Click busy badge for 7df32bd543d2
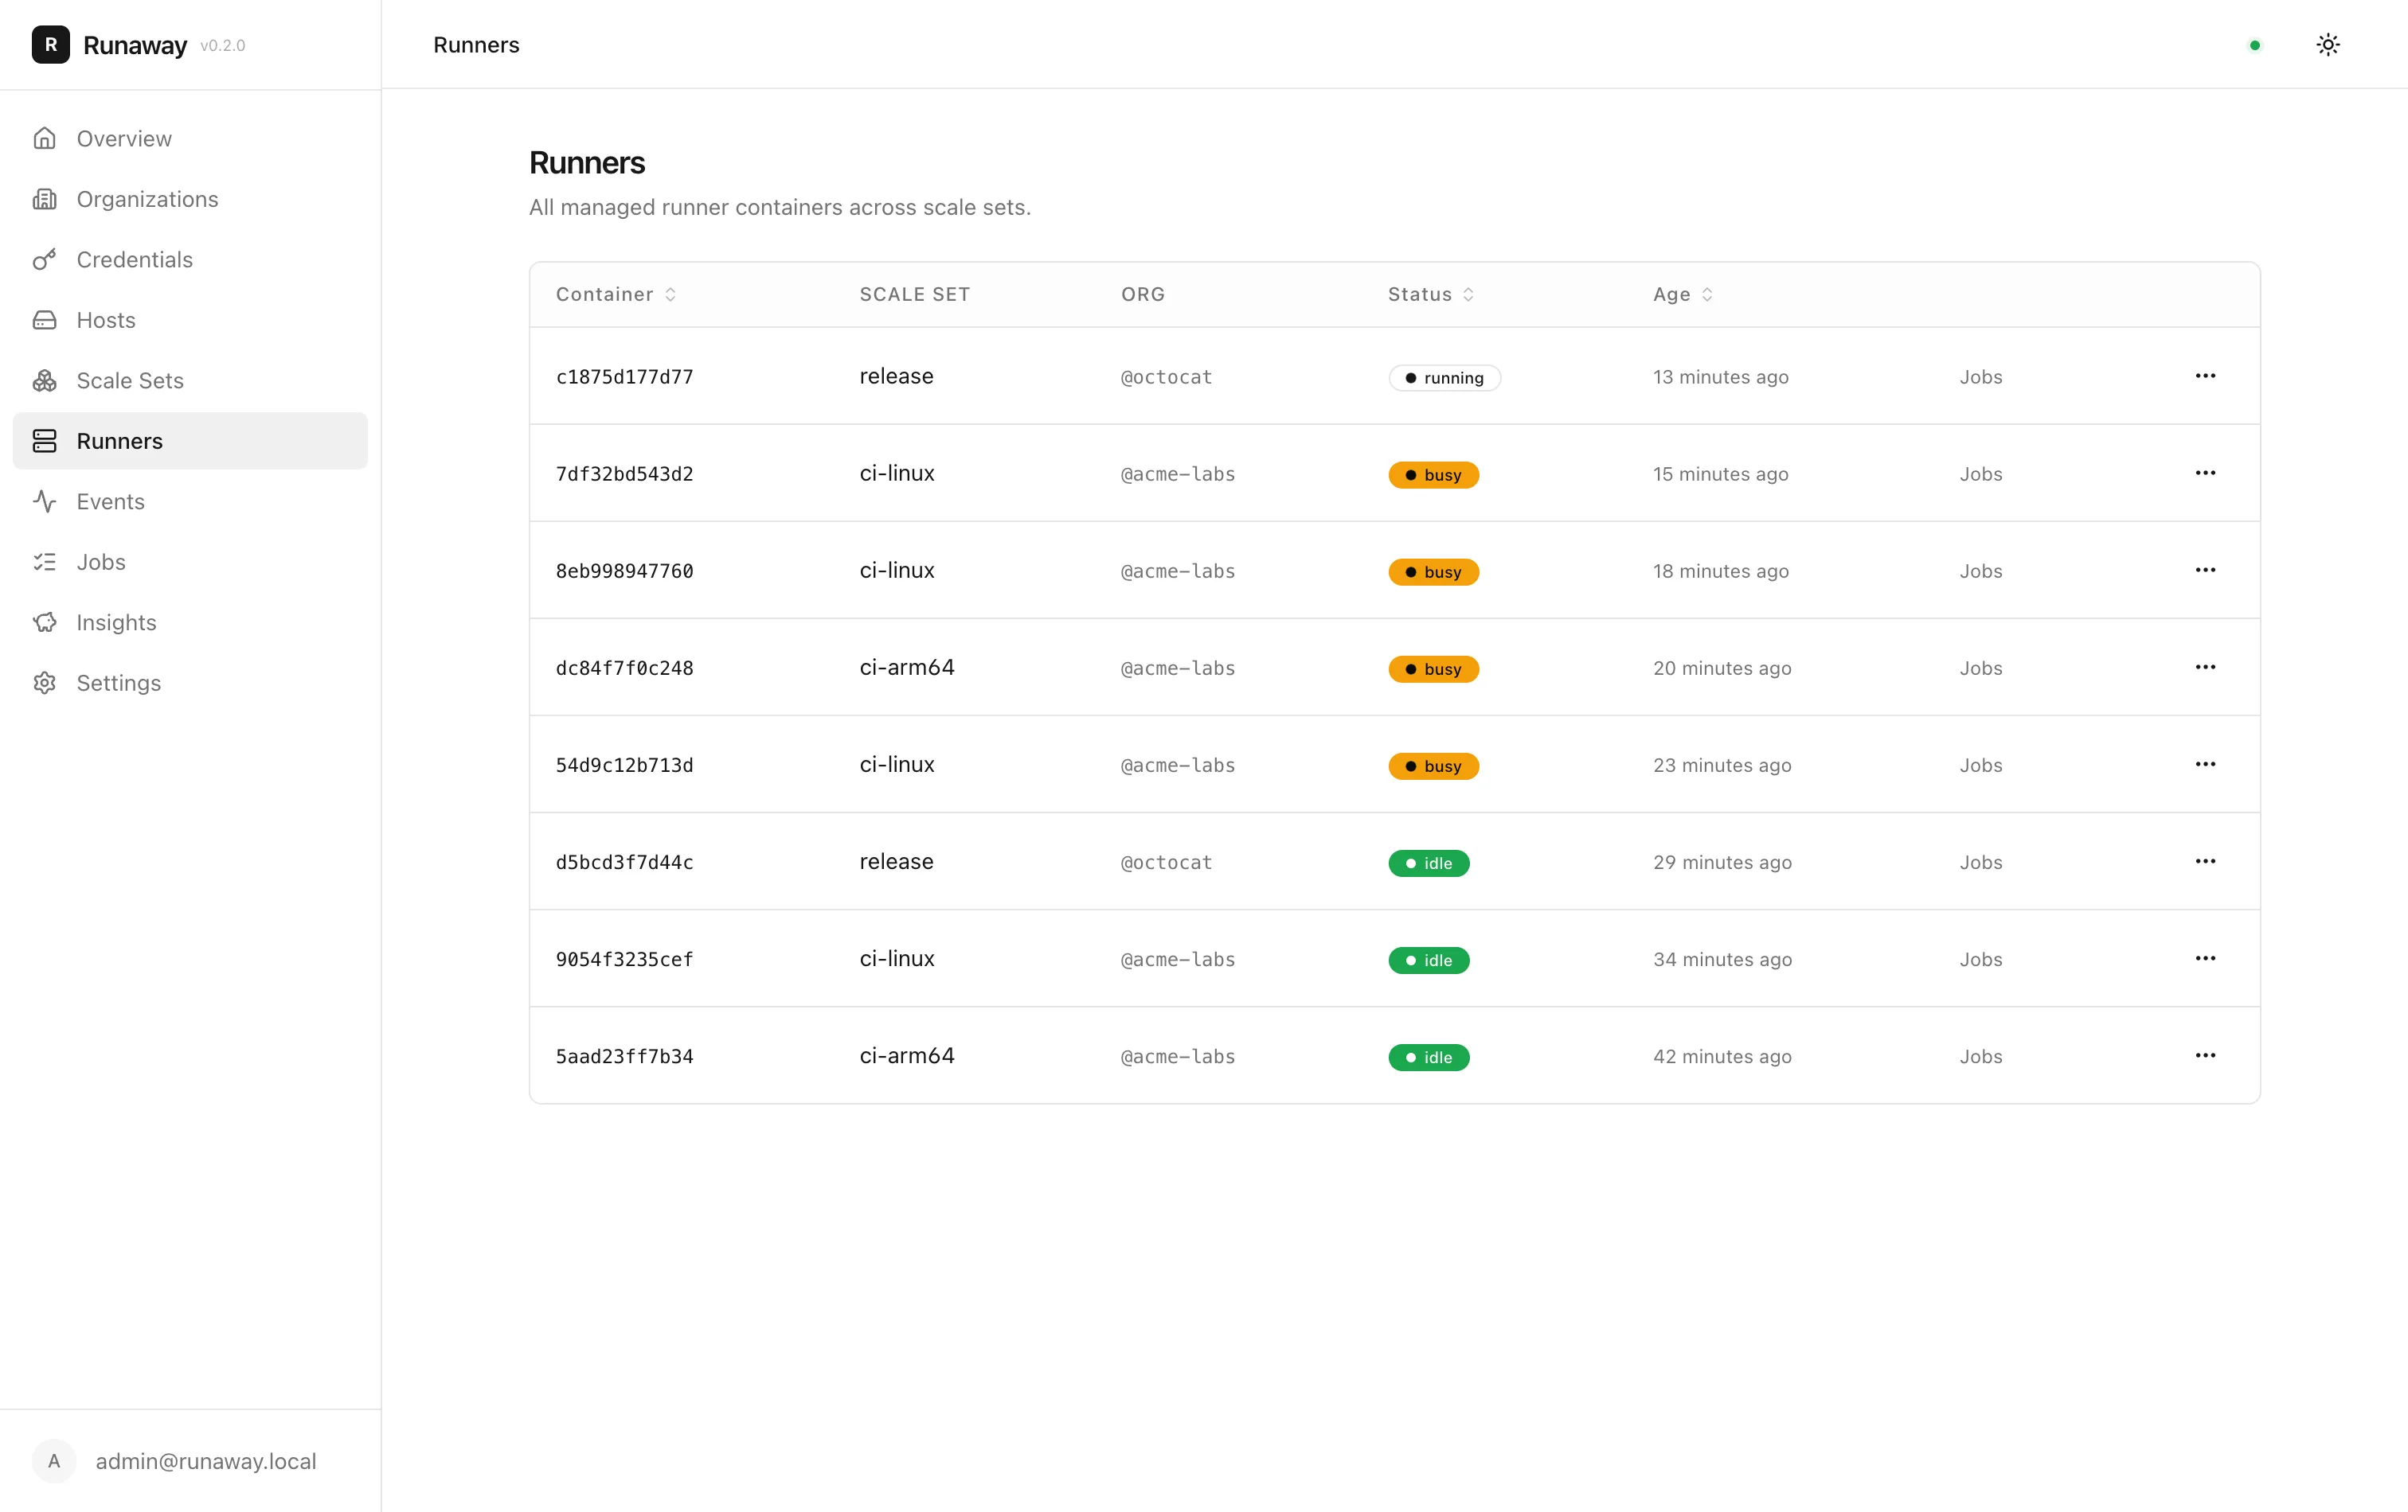Image resolution: width=2408 pixels, height=1512 pixels. tap(1433, 474)
